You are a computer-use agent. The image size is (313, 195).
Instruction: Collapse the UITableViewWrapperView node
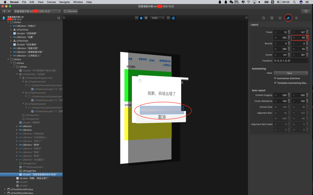tap(20, 78)
